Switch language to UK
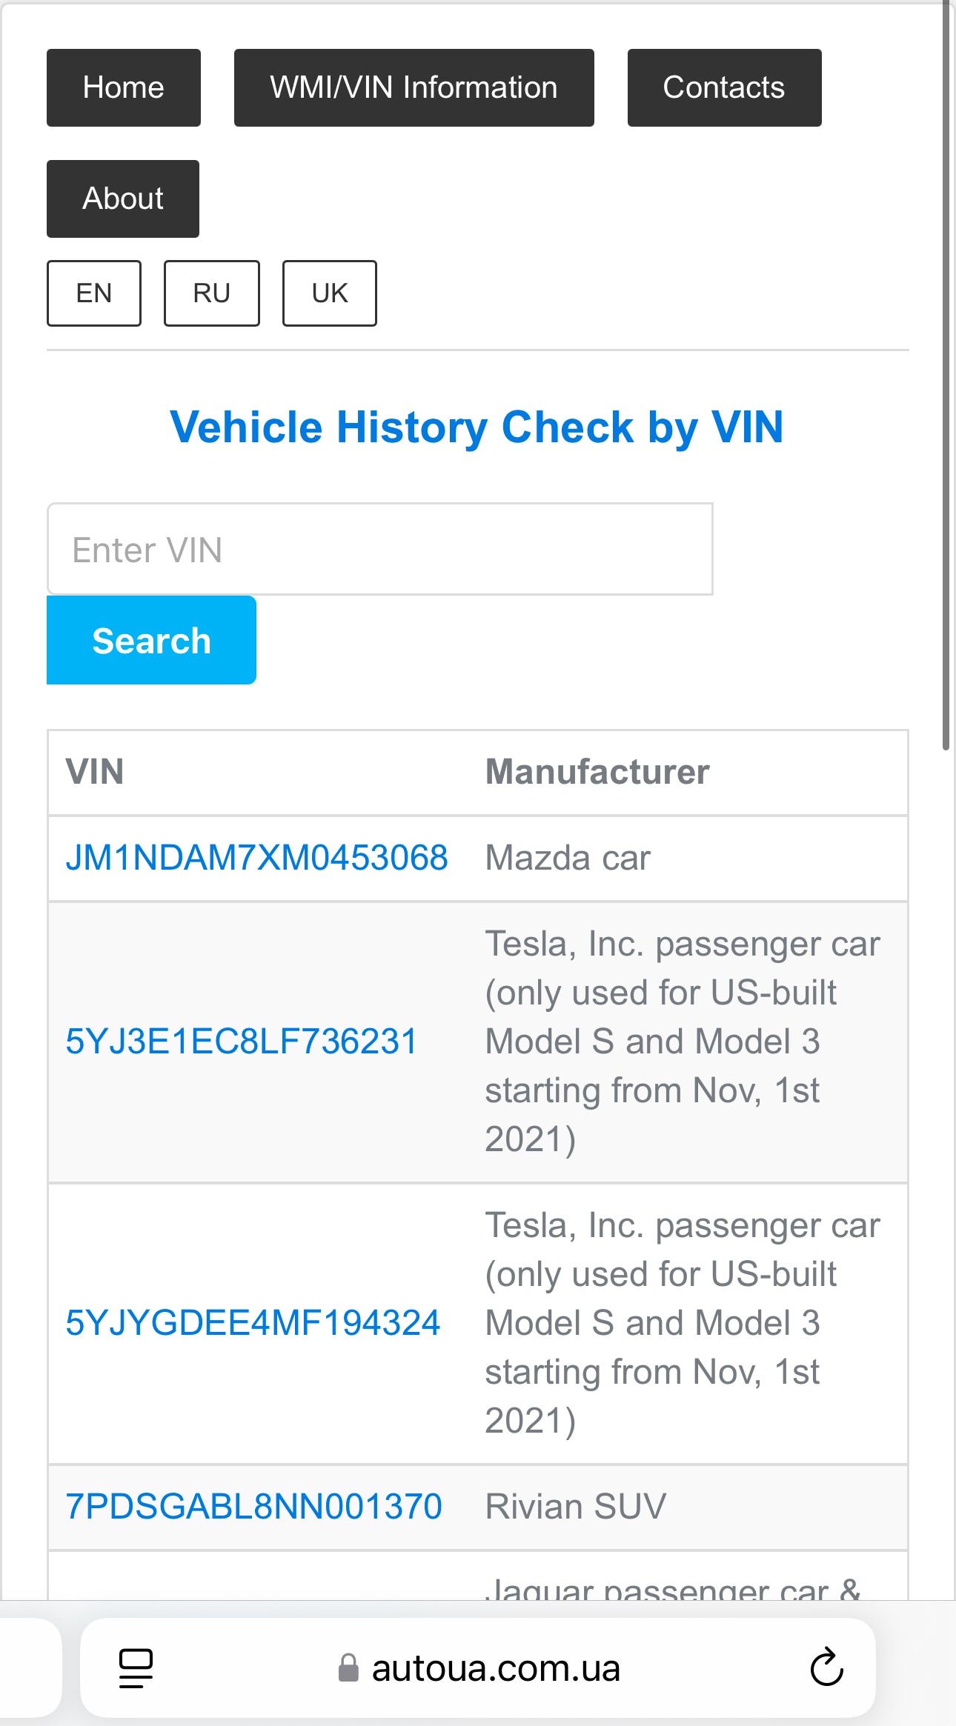The height and width of the screenshot is (1726, 956). pos(330,293)
